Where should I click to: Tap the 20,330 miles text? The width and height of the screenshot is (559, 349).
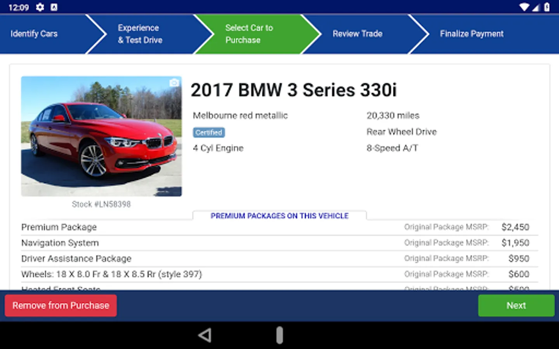[393, 116]
